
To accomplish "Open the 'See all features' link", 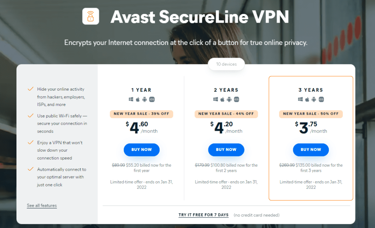I will pos(42,205).
